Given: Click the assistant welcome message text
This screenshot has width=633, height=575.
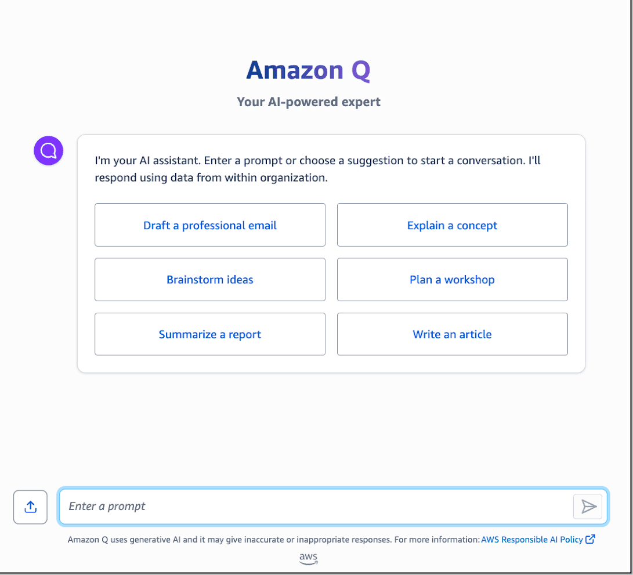Looking at the screenshot, I should [317, 169].
